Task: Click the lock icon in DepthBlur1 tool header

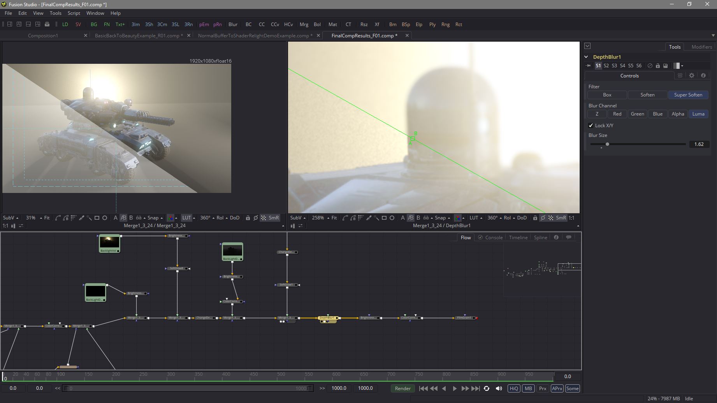Action: point(657,66)
